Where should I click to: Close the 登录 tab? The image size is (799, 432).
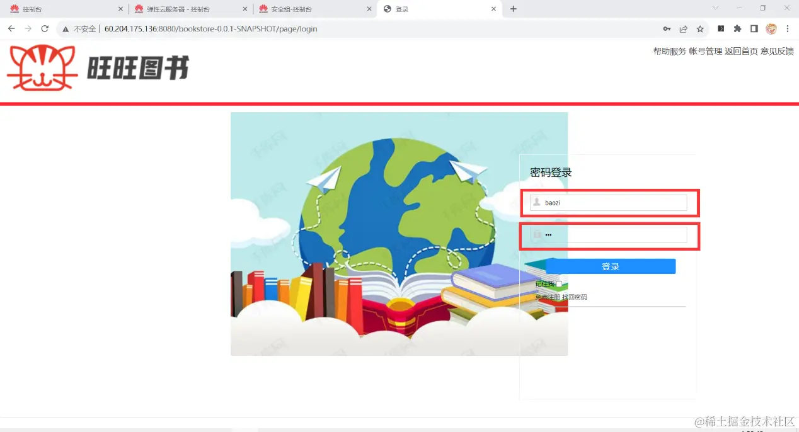[x=493, y=9]
